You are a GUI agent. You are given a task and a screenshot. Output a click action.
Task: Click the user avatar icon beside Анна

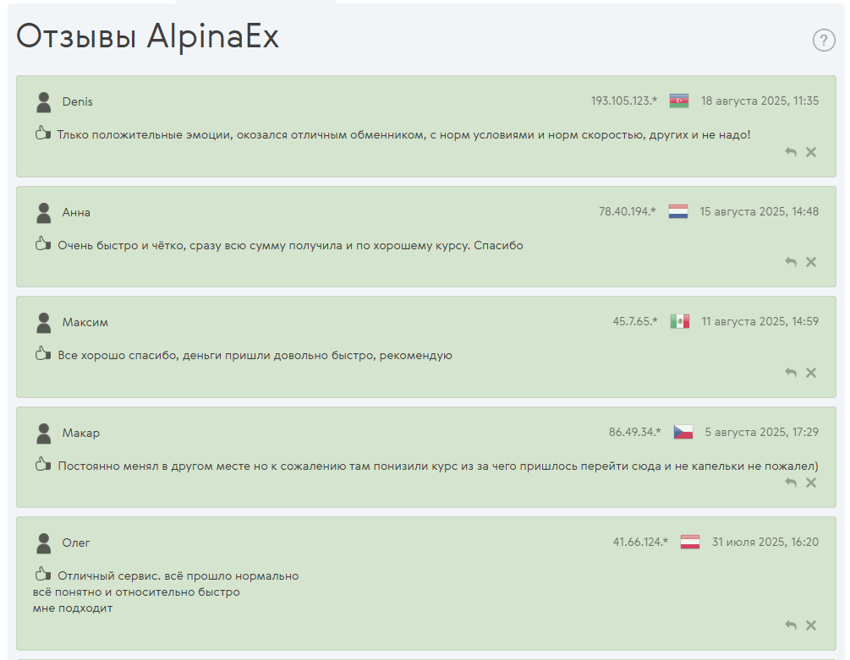click(44, 213)
